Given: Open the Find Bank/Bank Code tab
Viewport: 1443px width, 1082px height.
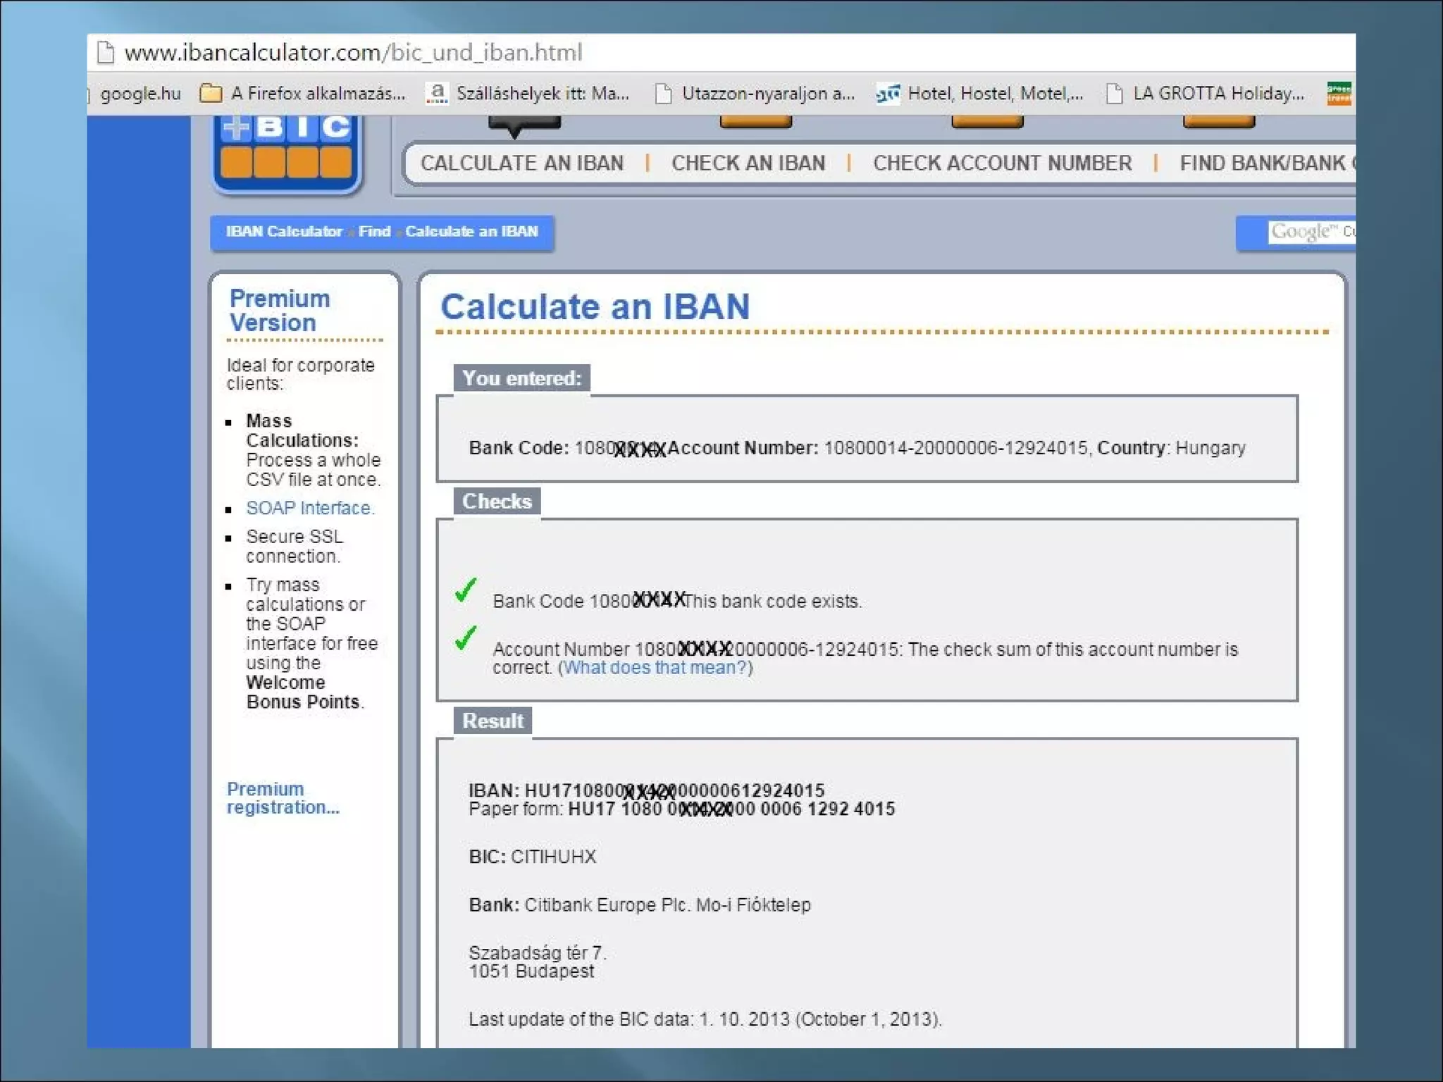Looking at the screenshot, I should [1265, 163].
